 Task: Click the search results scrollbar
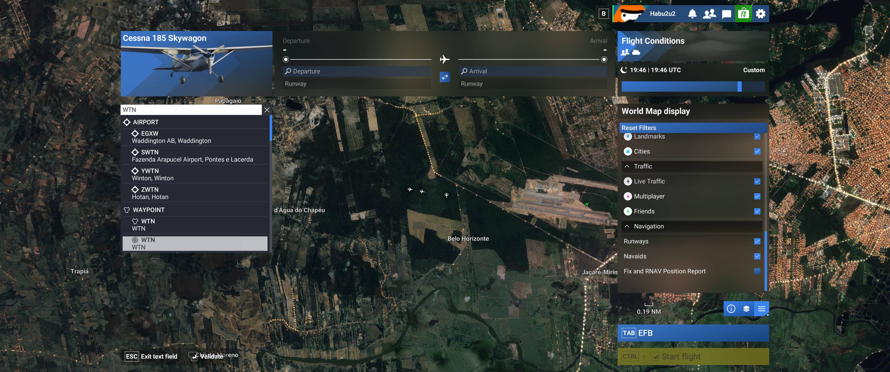[271, 128]
